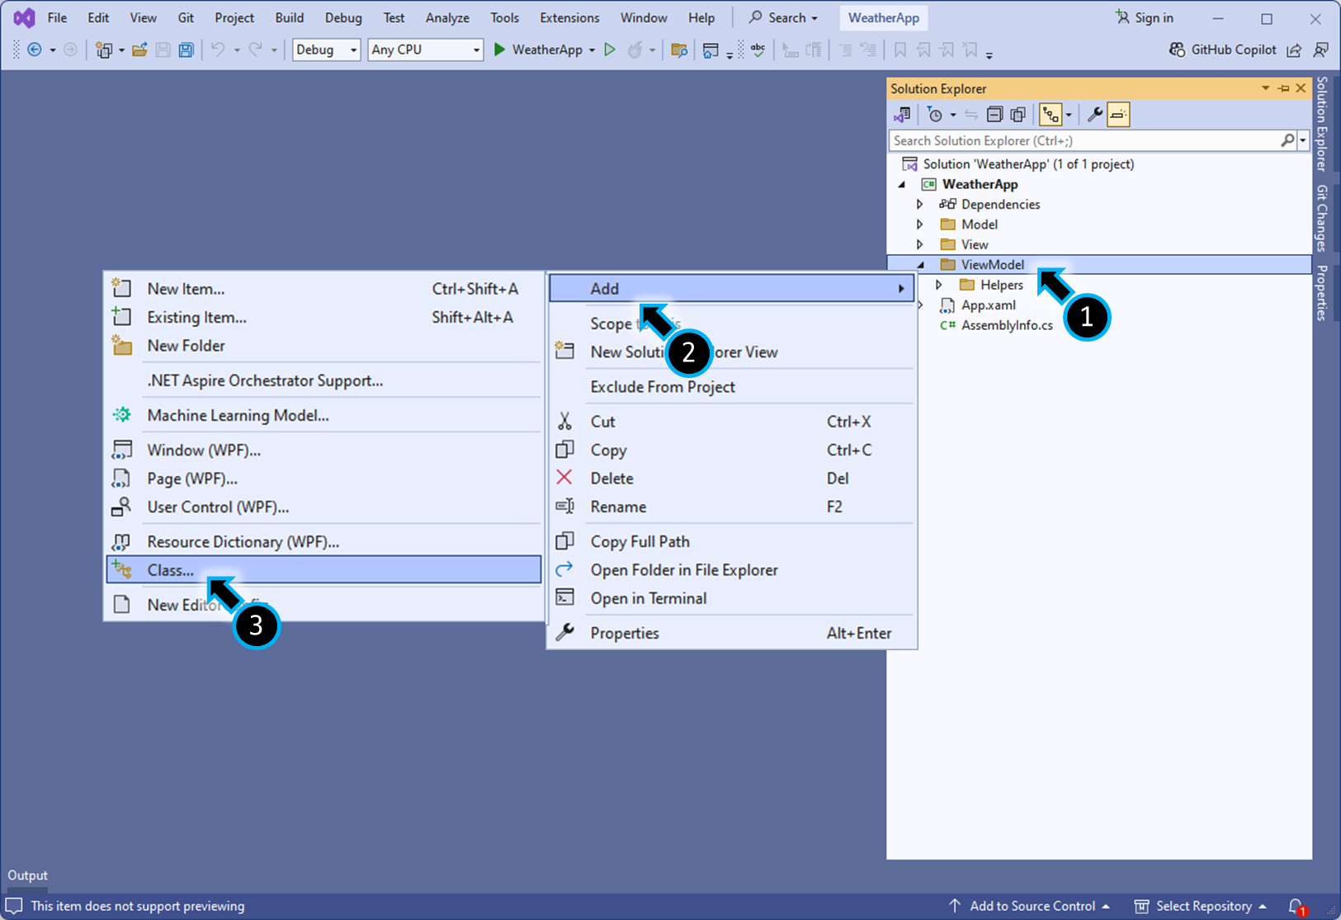Click Open in Terminal in context menu
Screen dimensions: 1341x920
click(x=732, y=599)
